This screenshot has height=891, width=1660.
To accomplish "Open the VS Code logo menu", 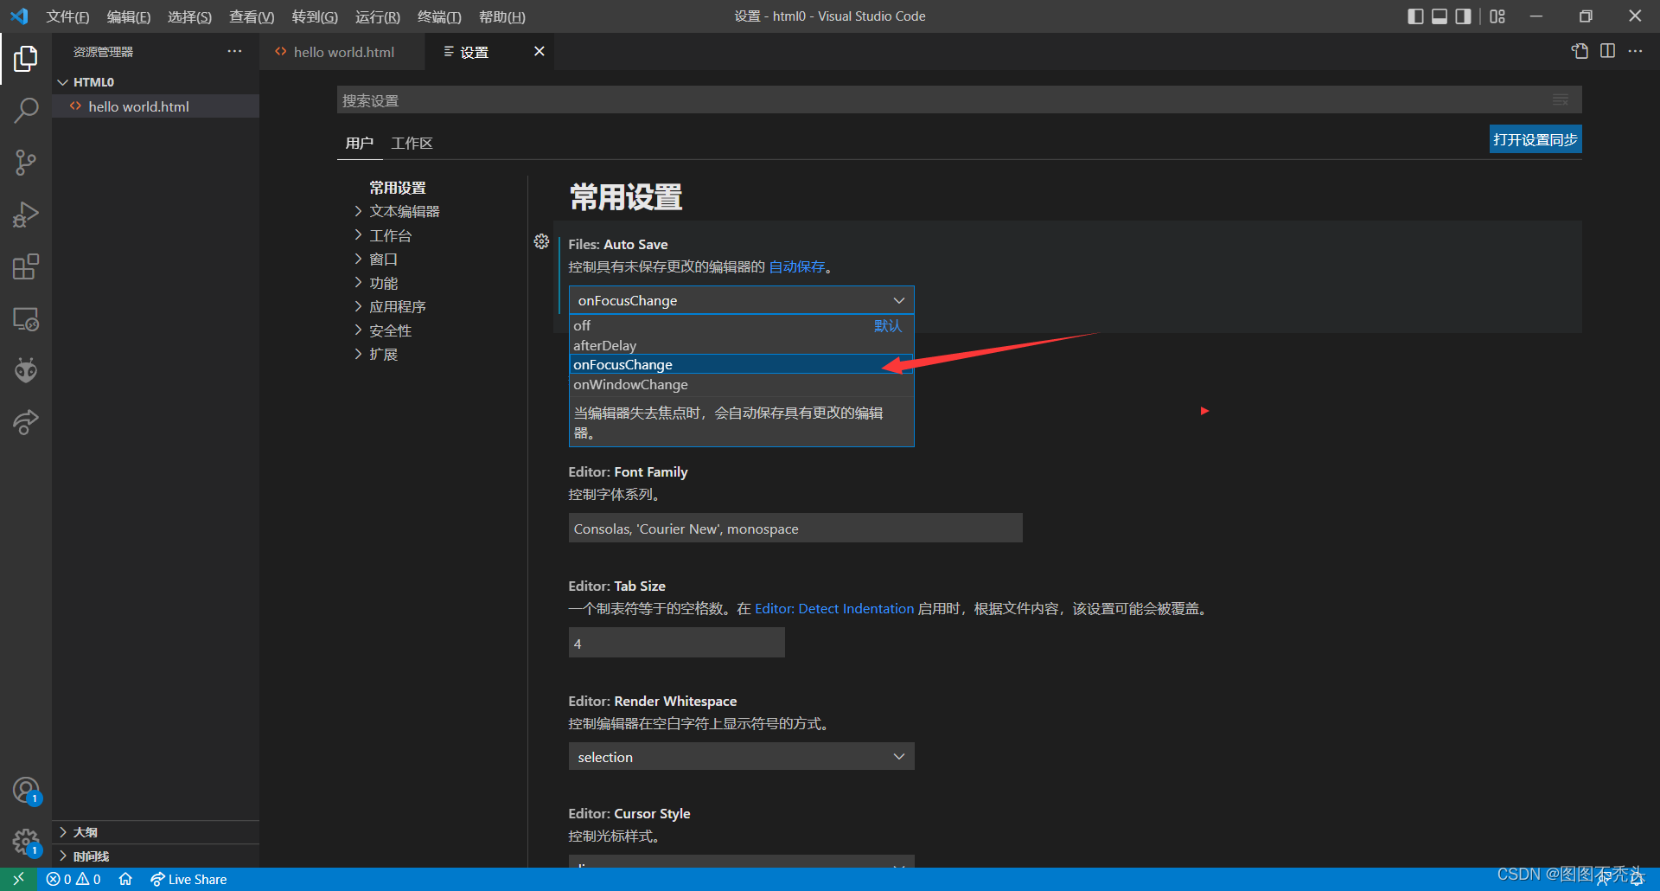I will pyautogui.click(x=19, y=16).
